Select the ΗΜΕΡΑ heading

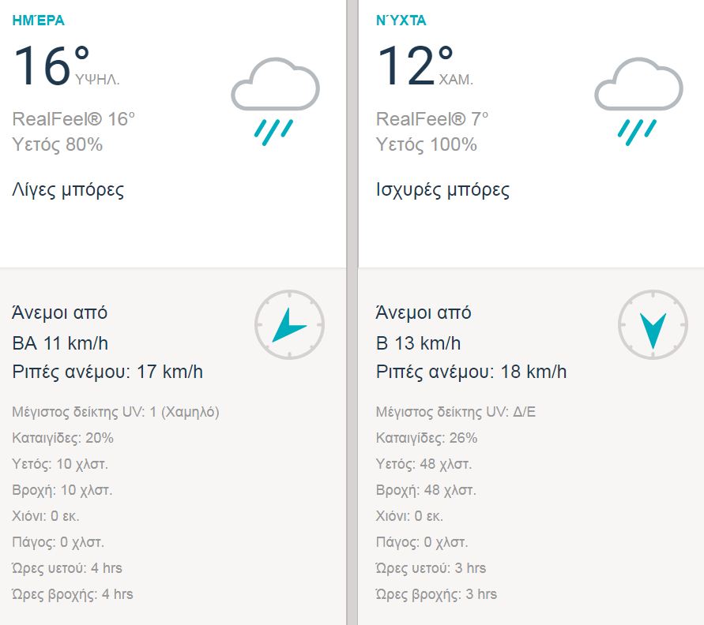(x=38, y=21)
